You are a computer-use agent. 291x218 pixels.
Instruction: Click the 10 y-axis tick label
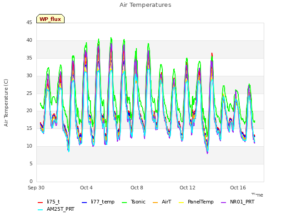(x=29, y=146)
